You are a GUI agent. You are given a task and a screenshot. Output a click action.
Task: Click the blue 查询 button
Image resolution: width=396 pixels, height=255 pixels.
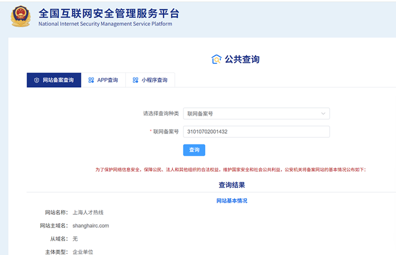coord(194,150)
